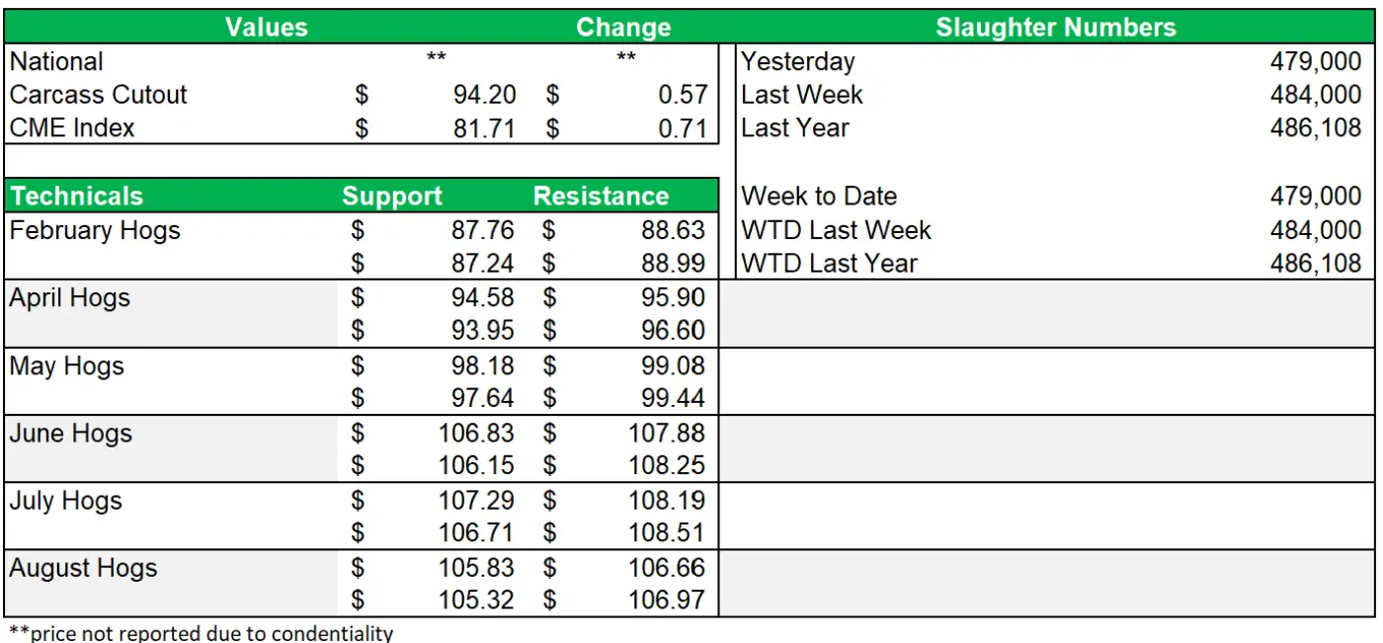Screen dimensions: 1383x643
Task: Click the WTD Last Year value 486,108
Action: [1315, 264]
